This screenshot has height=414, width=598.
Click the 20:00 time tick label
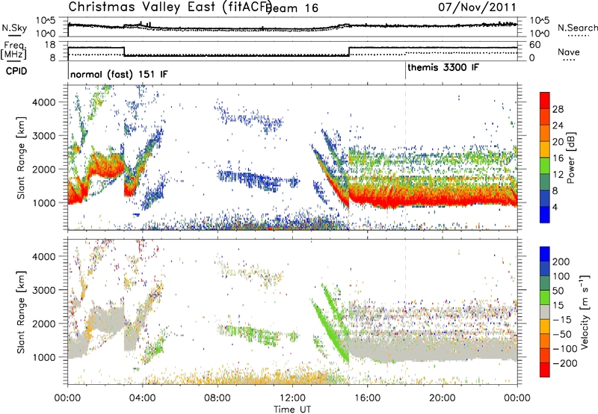[442, 398]
